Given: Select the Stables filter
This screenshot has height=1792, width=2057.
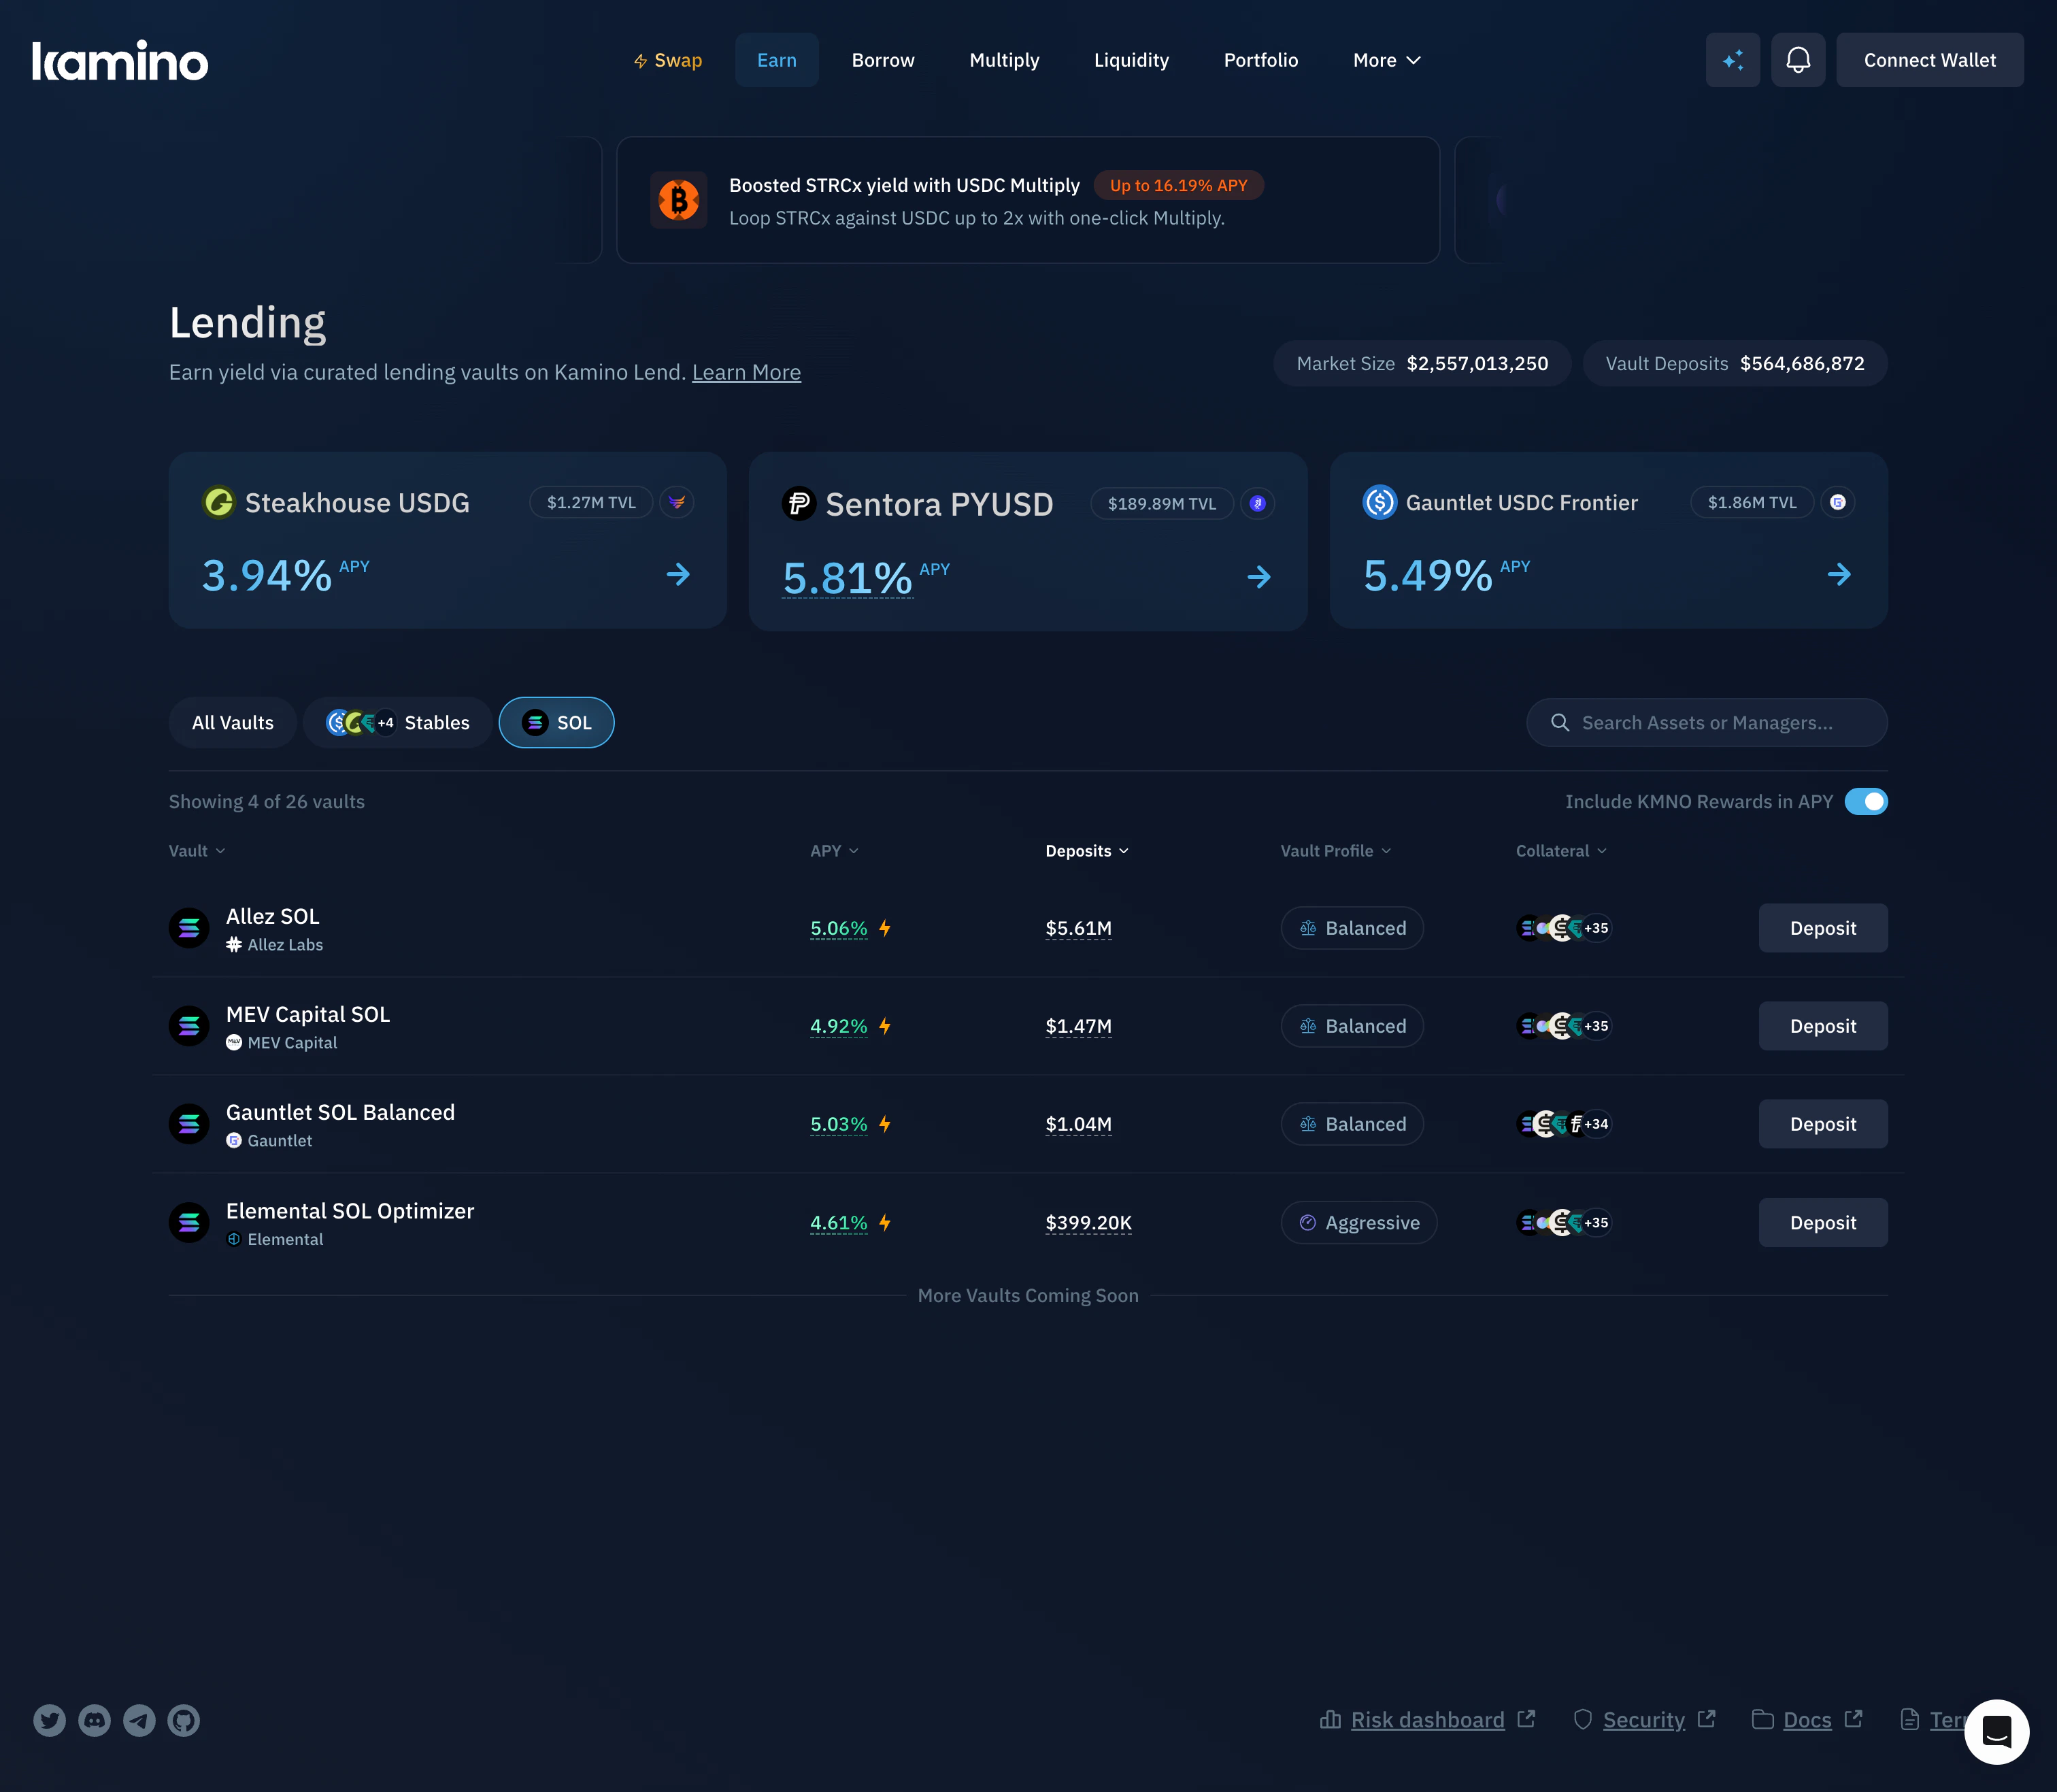Looking at the screenshot, I should tap(398, 722).
